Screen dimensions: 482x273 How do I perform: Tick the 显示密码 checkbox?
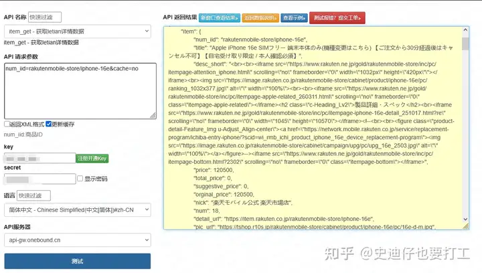tap(80, 179)
